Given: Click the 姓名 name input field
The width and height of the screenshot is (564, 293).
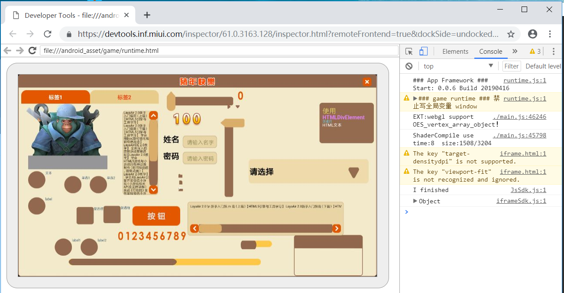Looking at the screenshot, I should 200,142.
